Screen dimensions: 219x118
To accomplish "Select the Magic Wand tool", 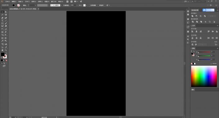I will [2, 15].
